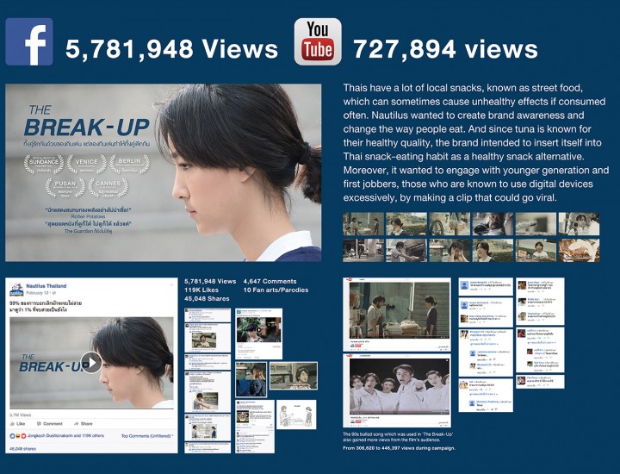The image size is (620, 474).
Task: Open the YouTube screenshot of the 90s ballad band
Action: coord(397,390)
